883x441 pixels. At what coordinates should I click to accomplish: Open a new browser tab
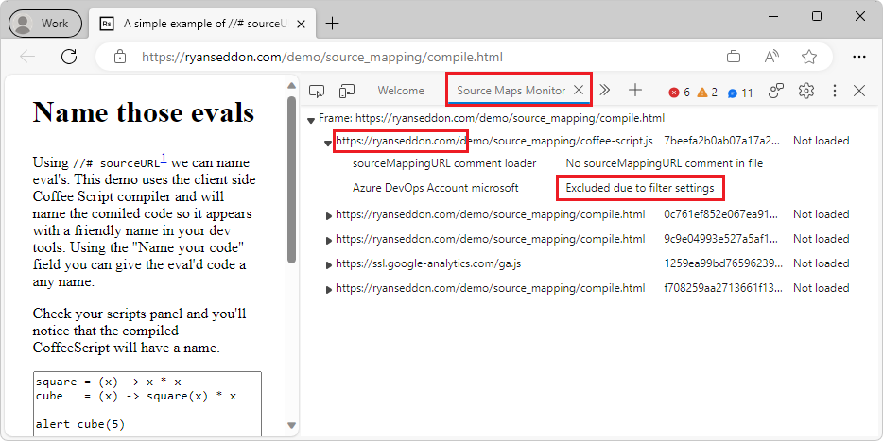click(x=333, y=23)
